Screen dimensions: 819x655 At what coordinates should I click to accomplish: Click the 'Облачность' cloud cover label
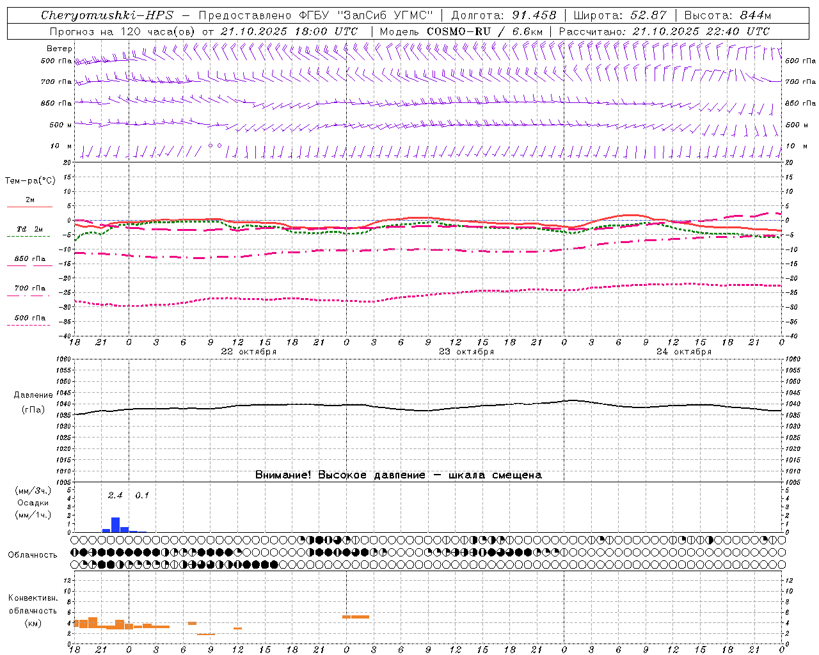click(x=33, y=555)
